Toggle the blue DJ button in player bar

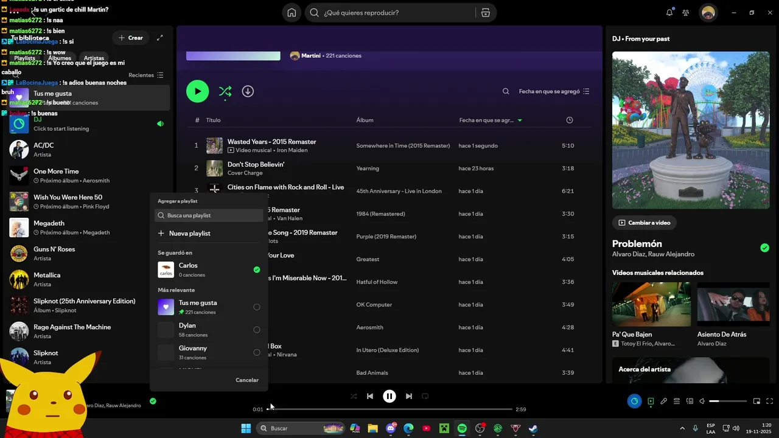(x=634, y=401)
